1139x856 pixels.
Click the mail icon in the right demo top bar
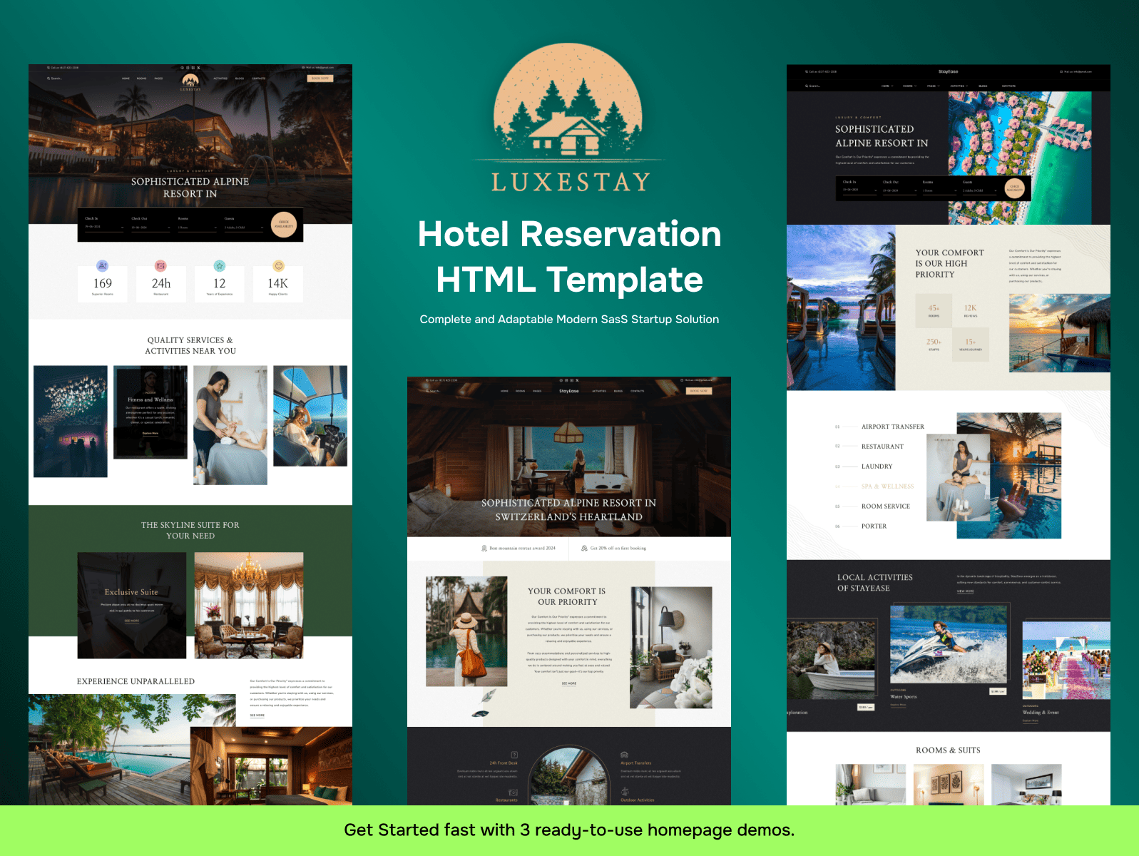pos(1061,71)
